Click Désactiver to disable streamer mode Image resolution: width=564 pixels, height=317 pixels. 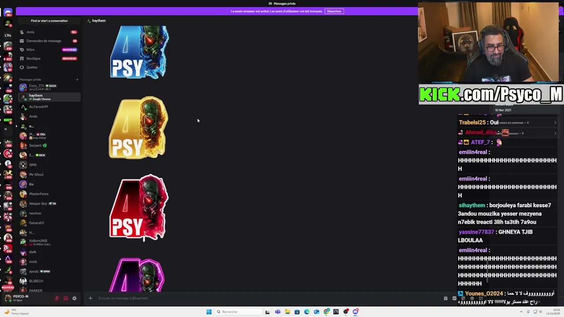coord(334,11)
